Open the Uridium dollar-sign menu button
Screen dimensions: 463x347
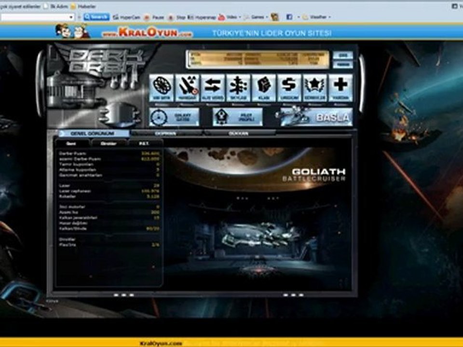[x=289, y=88]
